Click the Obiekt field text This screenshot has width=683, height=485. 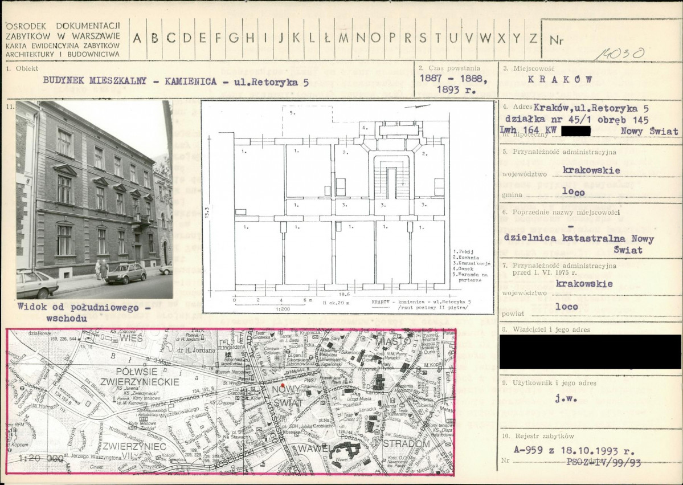pyautogui.click(x=176, y=81)
